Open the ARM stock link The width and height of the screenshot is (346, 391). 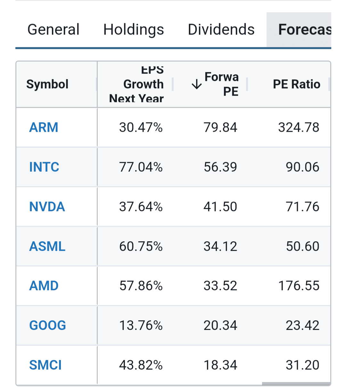tap(44, 127)
